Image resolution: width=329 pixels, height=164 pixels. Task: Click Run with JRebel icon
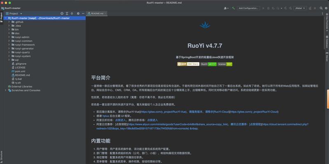(285, 8)
